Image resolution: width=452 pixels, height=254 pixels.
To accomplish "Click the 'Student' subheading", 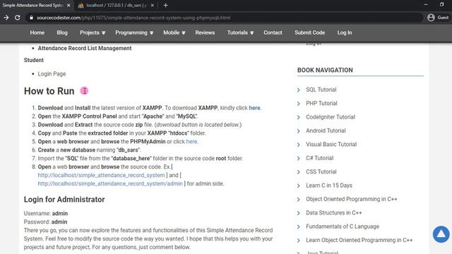I will pos(34,60).
